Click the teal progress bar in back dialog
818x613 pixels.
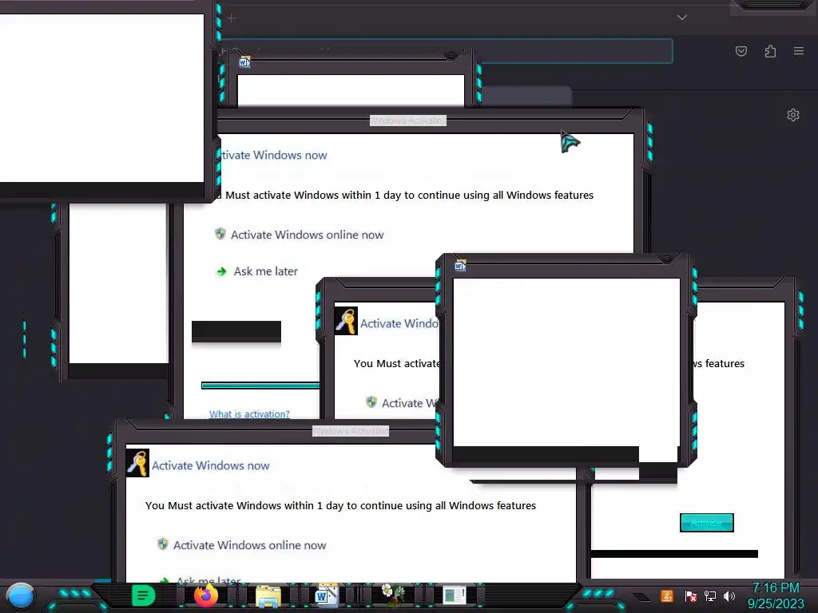tap(260, 386)
